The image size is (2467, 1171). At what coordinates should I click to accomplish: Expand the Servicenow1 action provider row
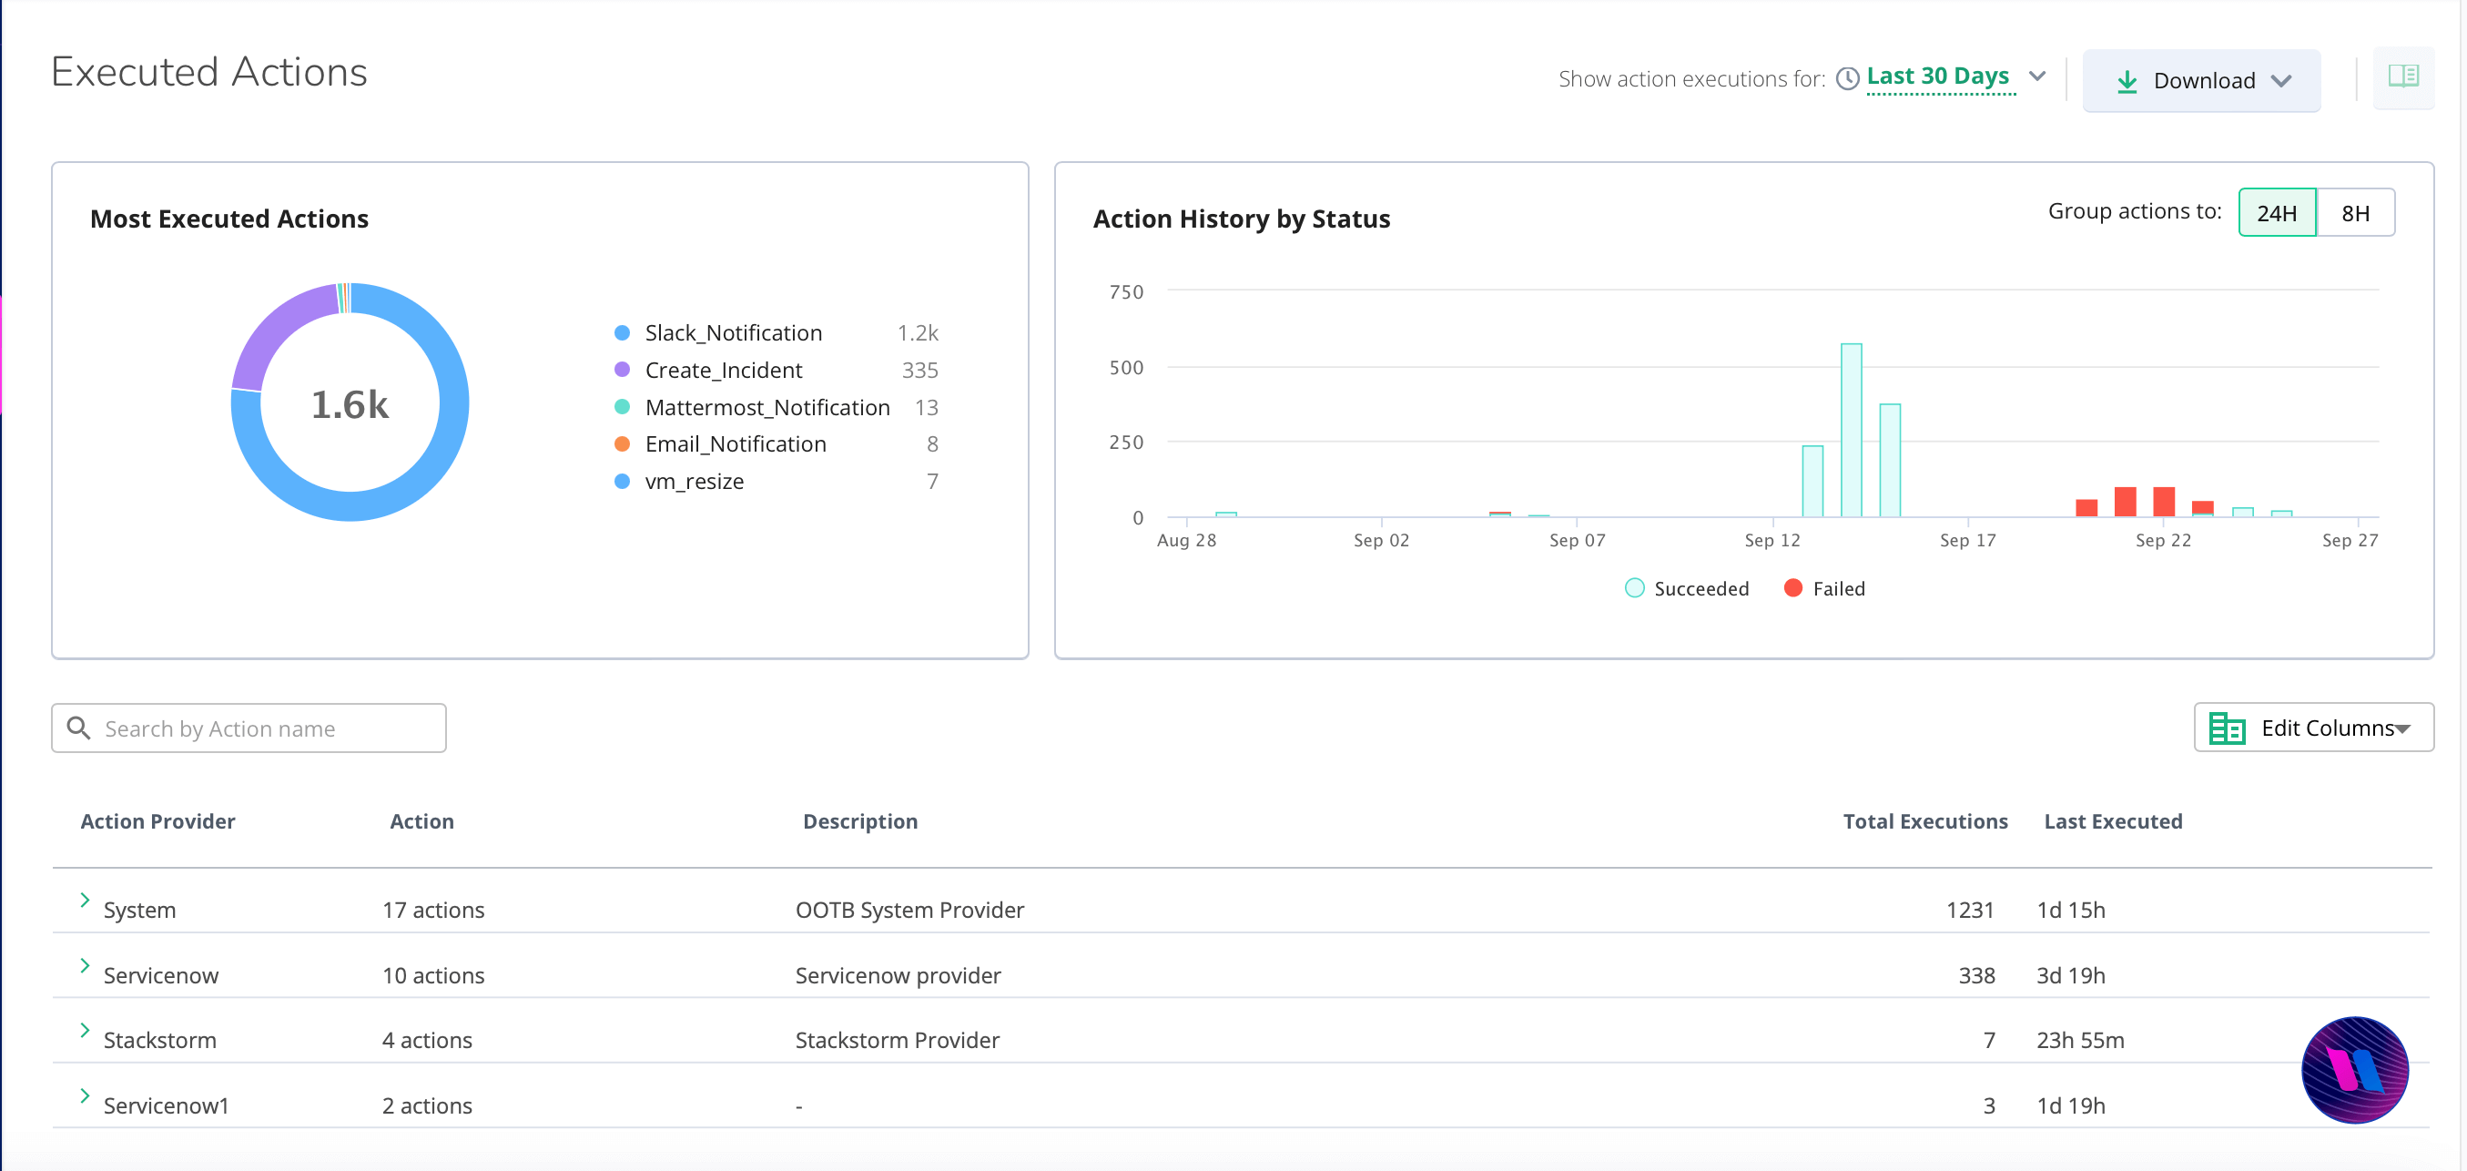pyautogui.click(x=82, y=1102)
